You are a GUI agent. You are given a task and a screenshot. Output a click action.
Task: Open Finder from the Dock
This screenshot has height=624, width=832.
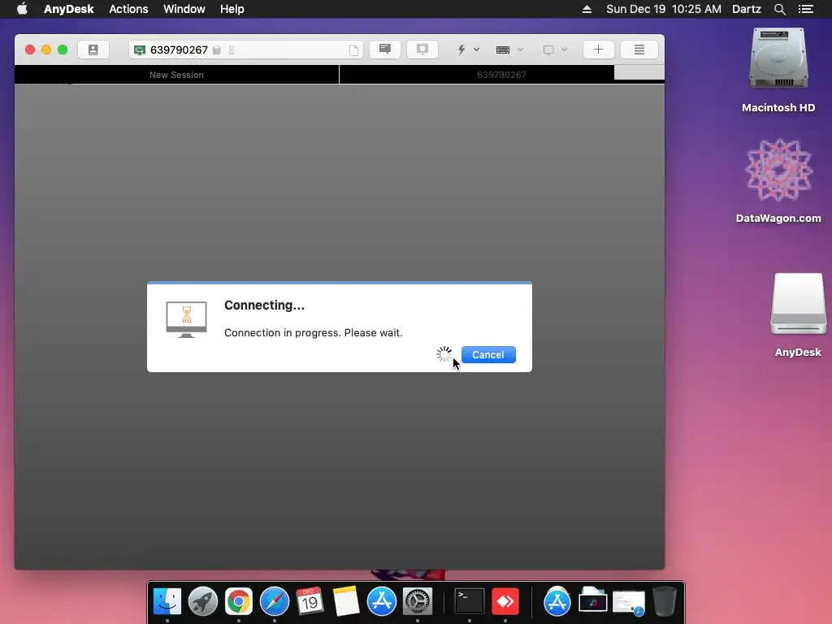[x=167, y=602]
